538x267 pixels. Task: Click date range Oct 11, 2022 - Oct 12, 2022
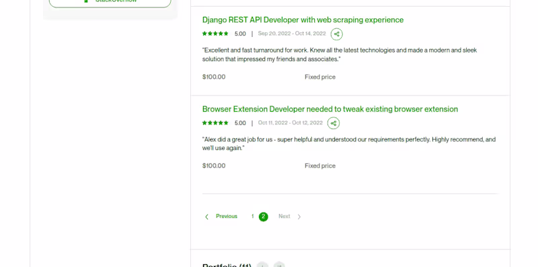tap(291, 122)
